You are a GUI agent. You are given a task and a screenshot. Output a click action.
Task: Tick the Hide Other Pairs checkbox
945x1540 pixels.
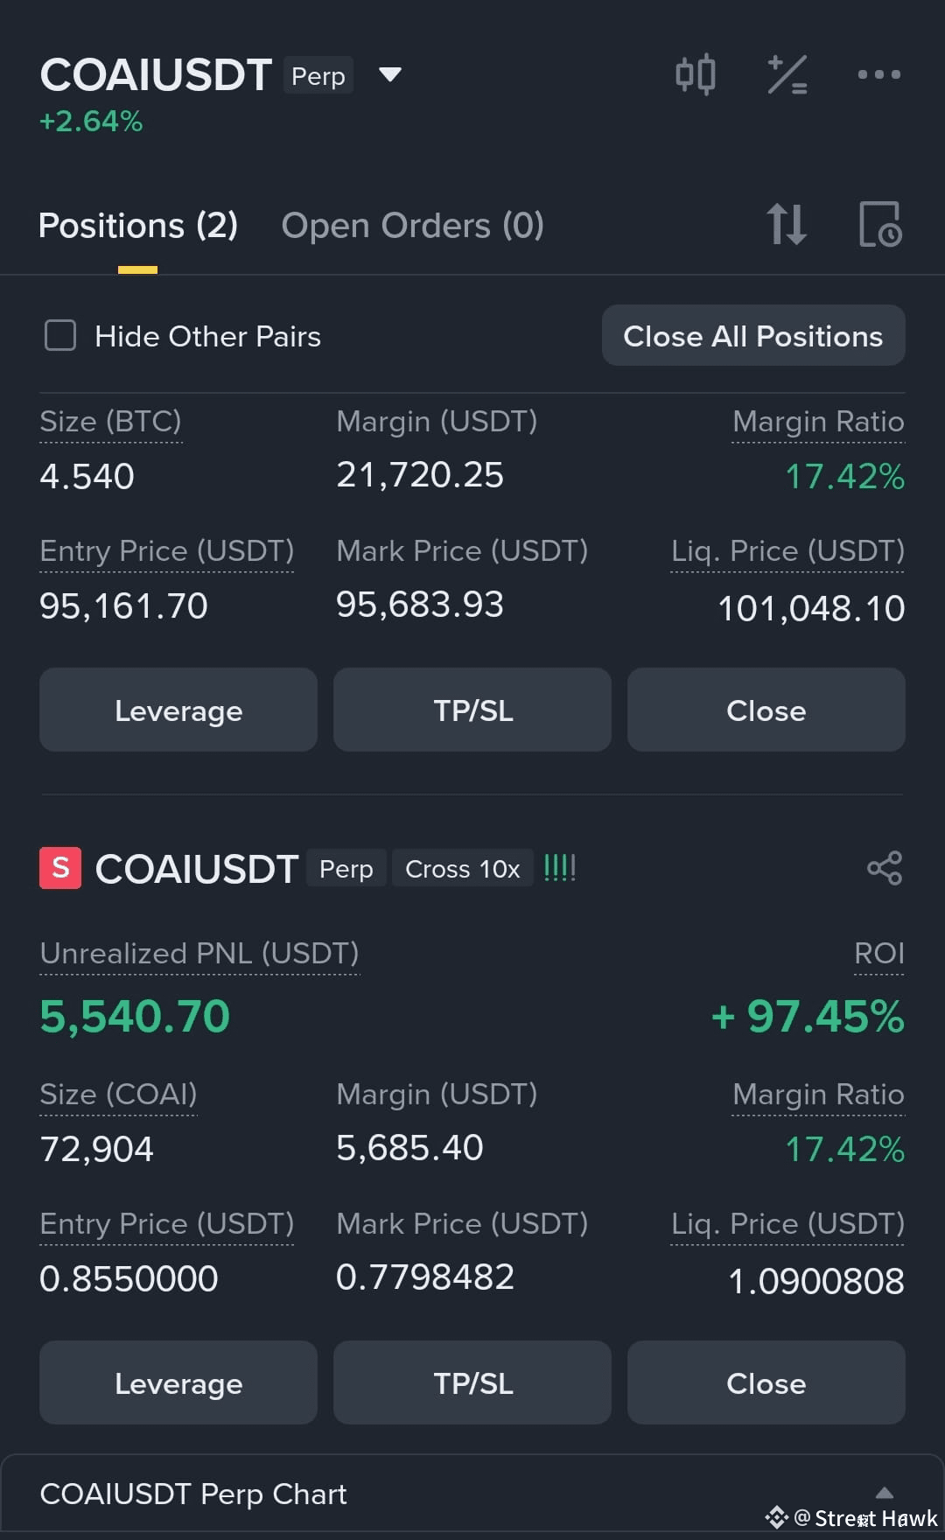[60, 335]
